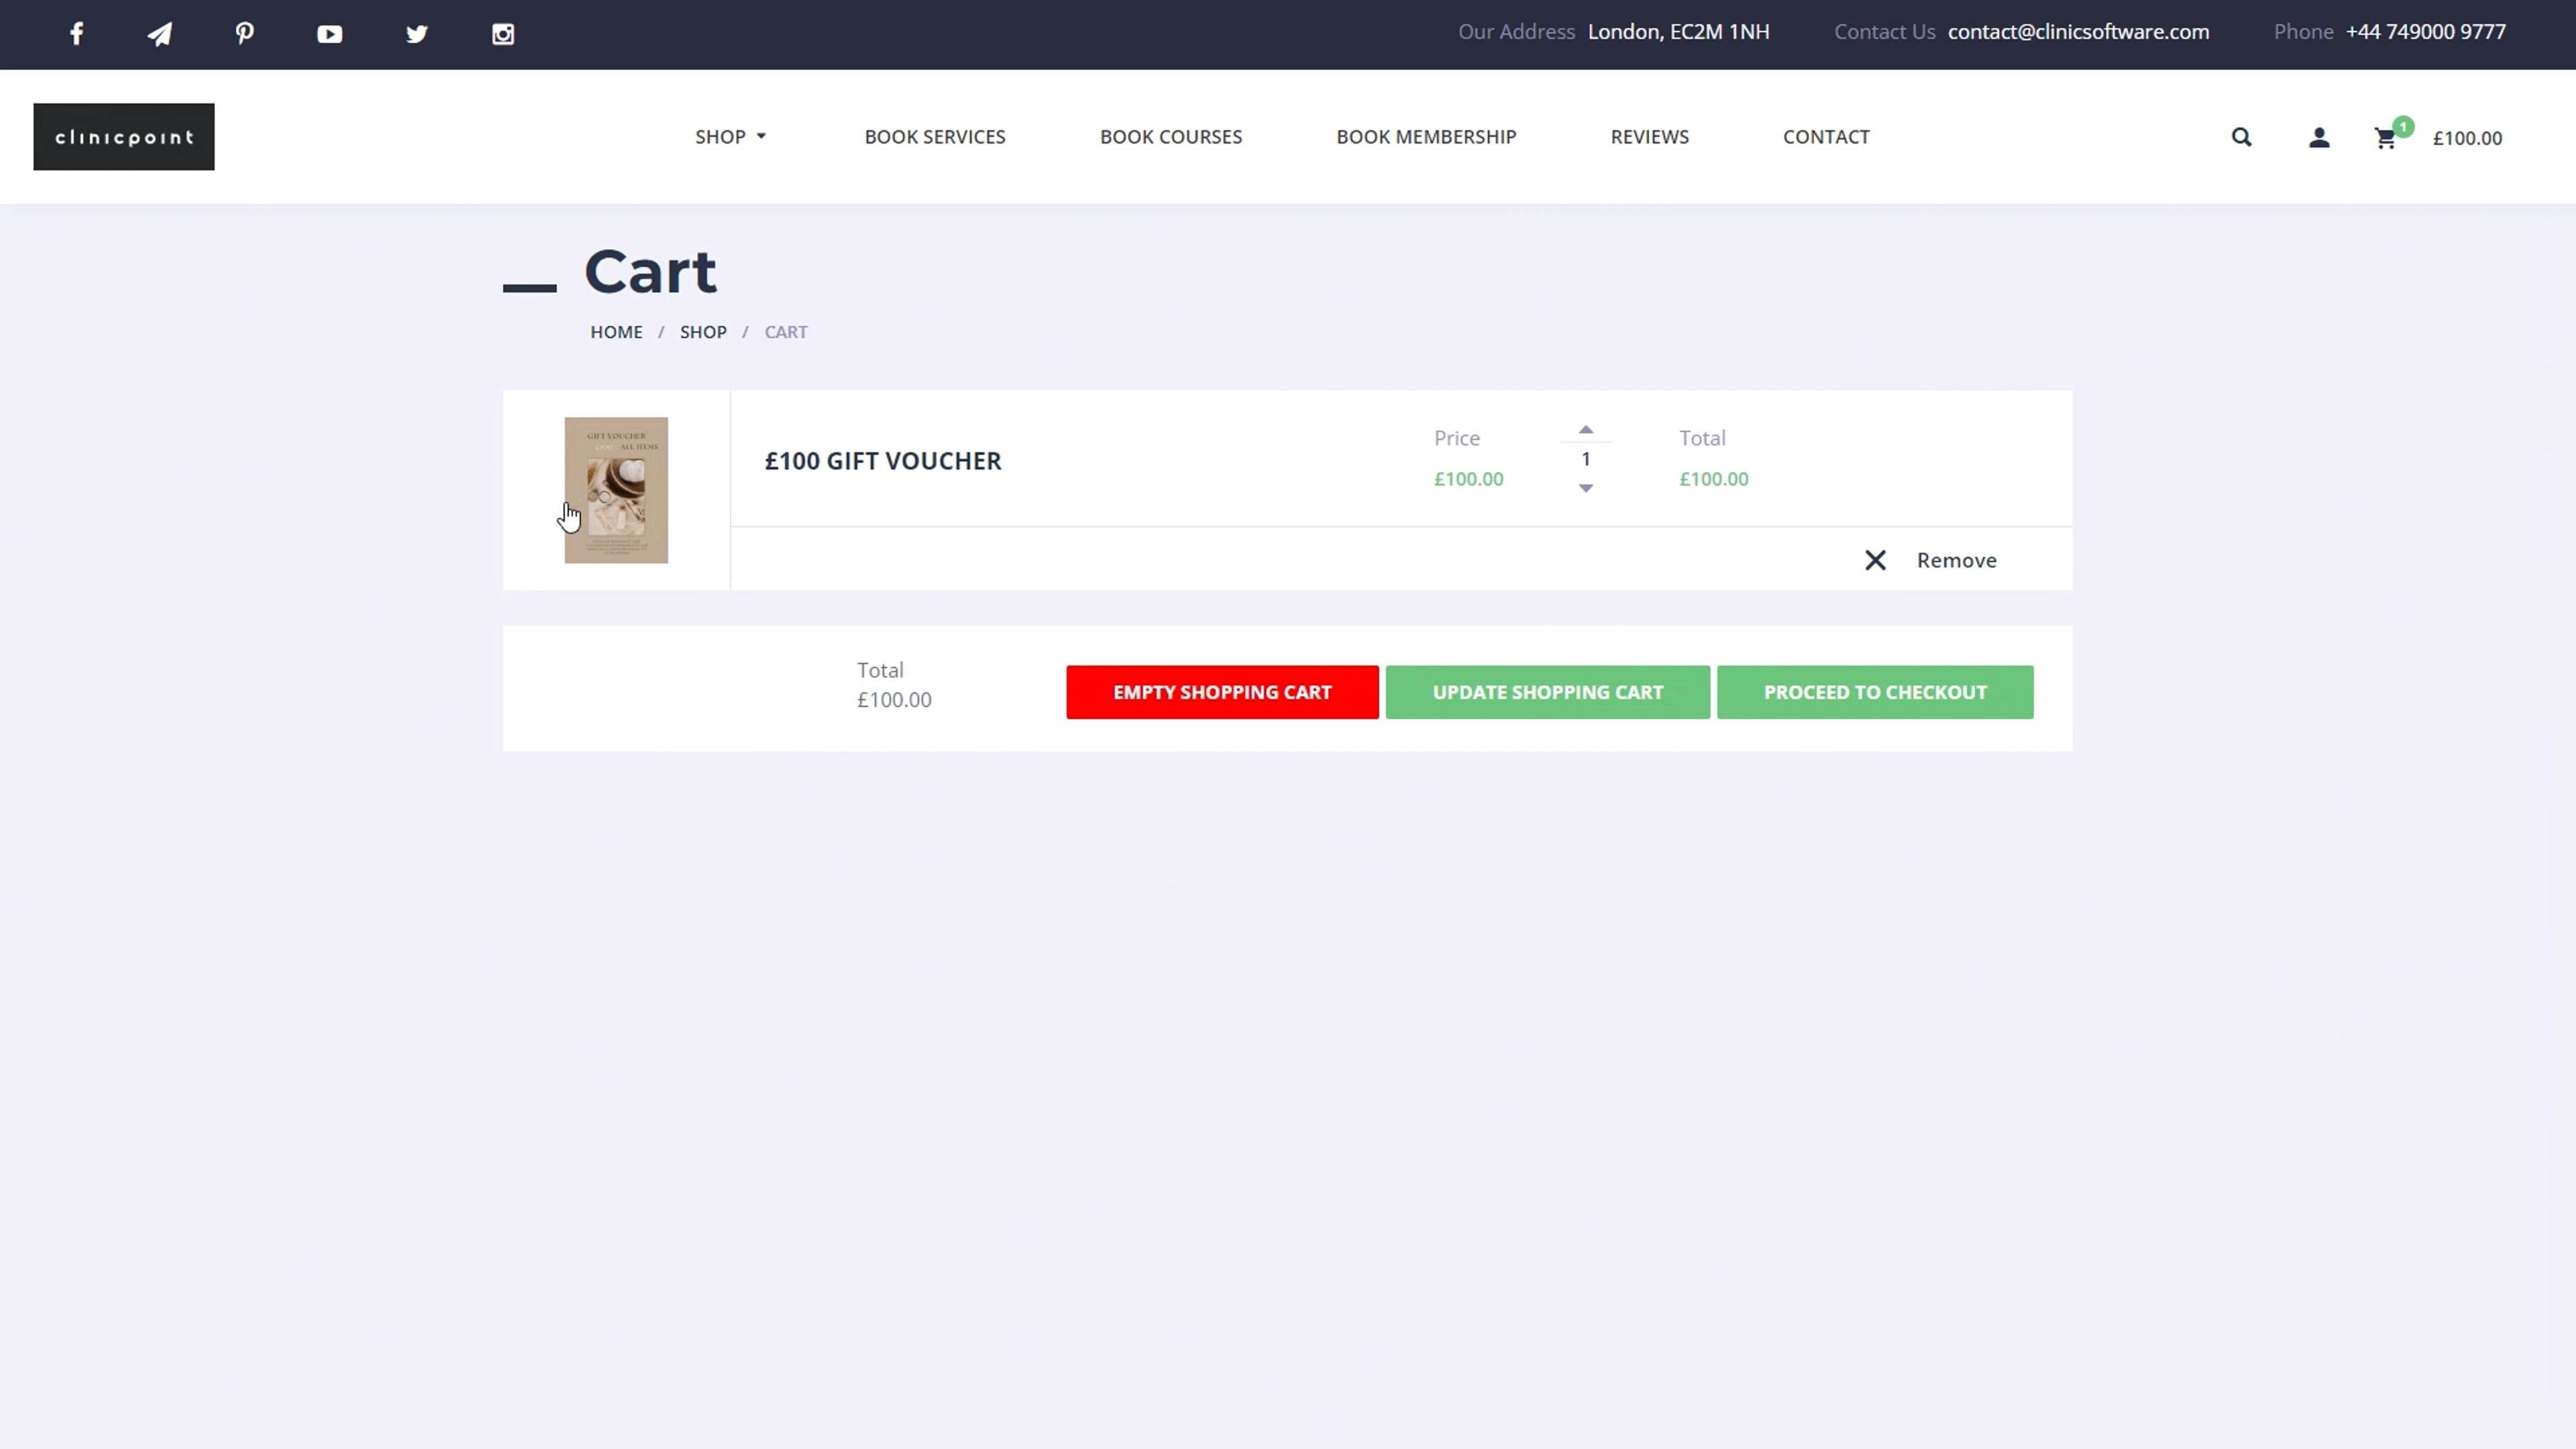Go to HOME via breadcrumb

616,331
